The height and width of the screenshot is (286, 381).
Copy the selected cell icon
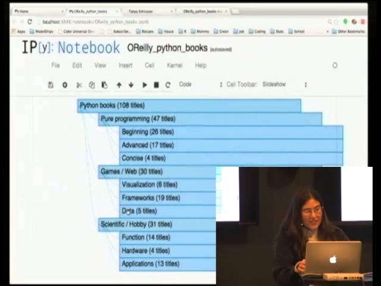92,85
